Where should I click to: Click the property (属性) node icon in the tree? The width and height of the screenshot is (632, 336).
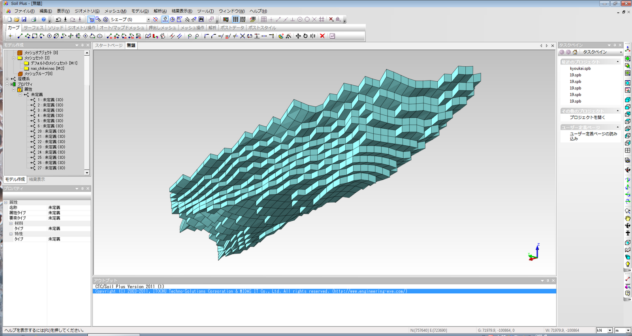pyautogui.click(x=20, y=90)
